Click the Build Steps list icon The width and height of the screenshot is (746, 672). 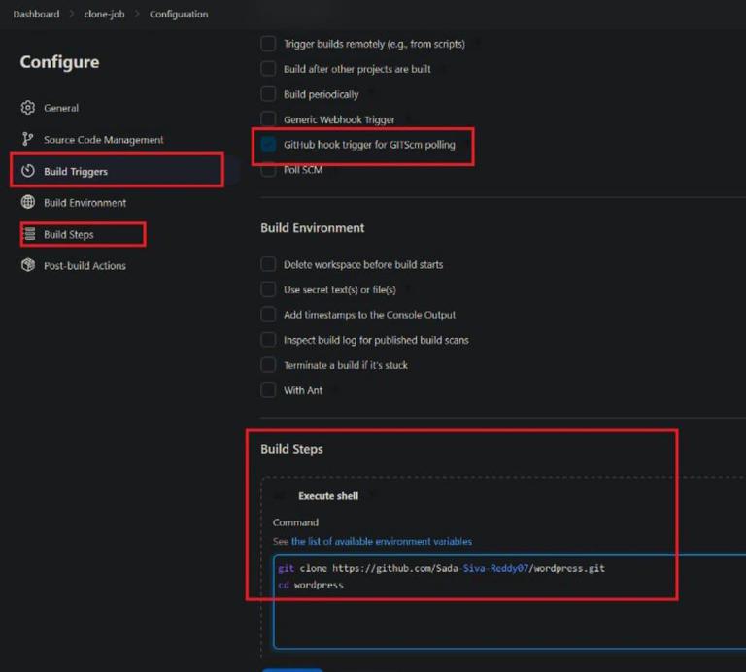[x=28, y=234]
